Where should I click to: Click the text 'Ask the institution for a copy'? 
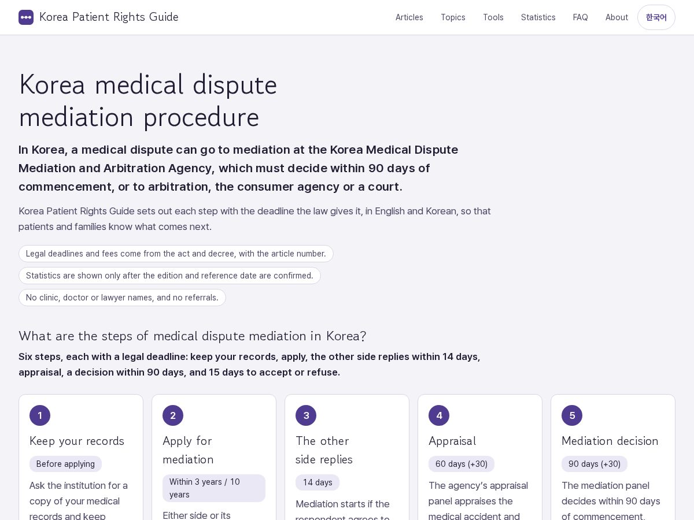79,500
